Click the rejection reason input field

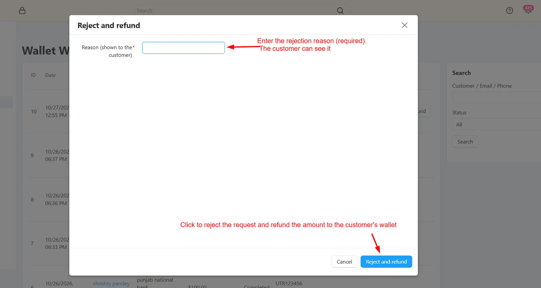tap(183, 48)
